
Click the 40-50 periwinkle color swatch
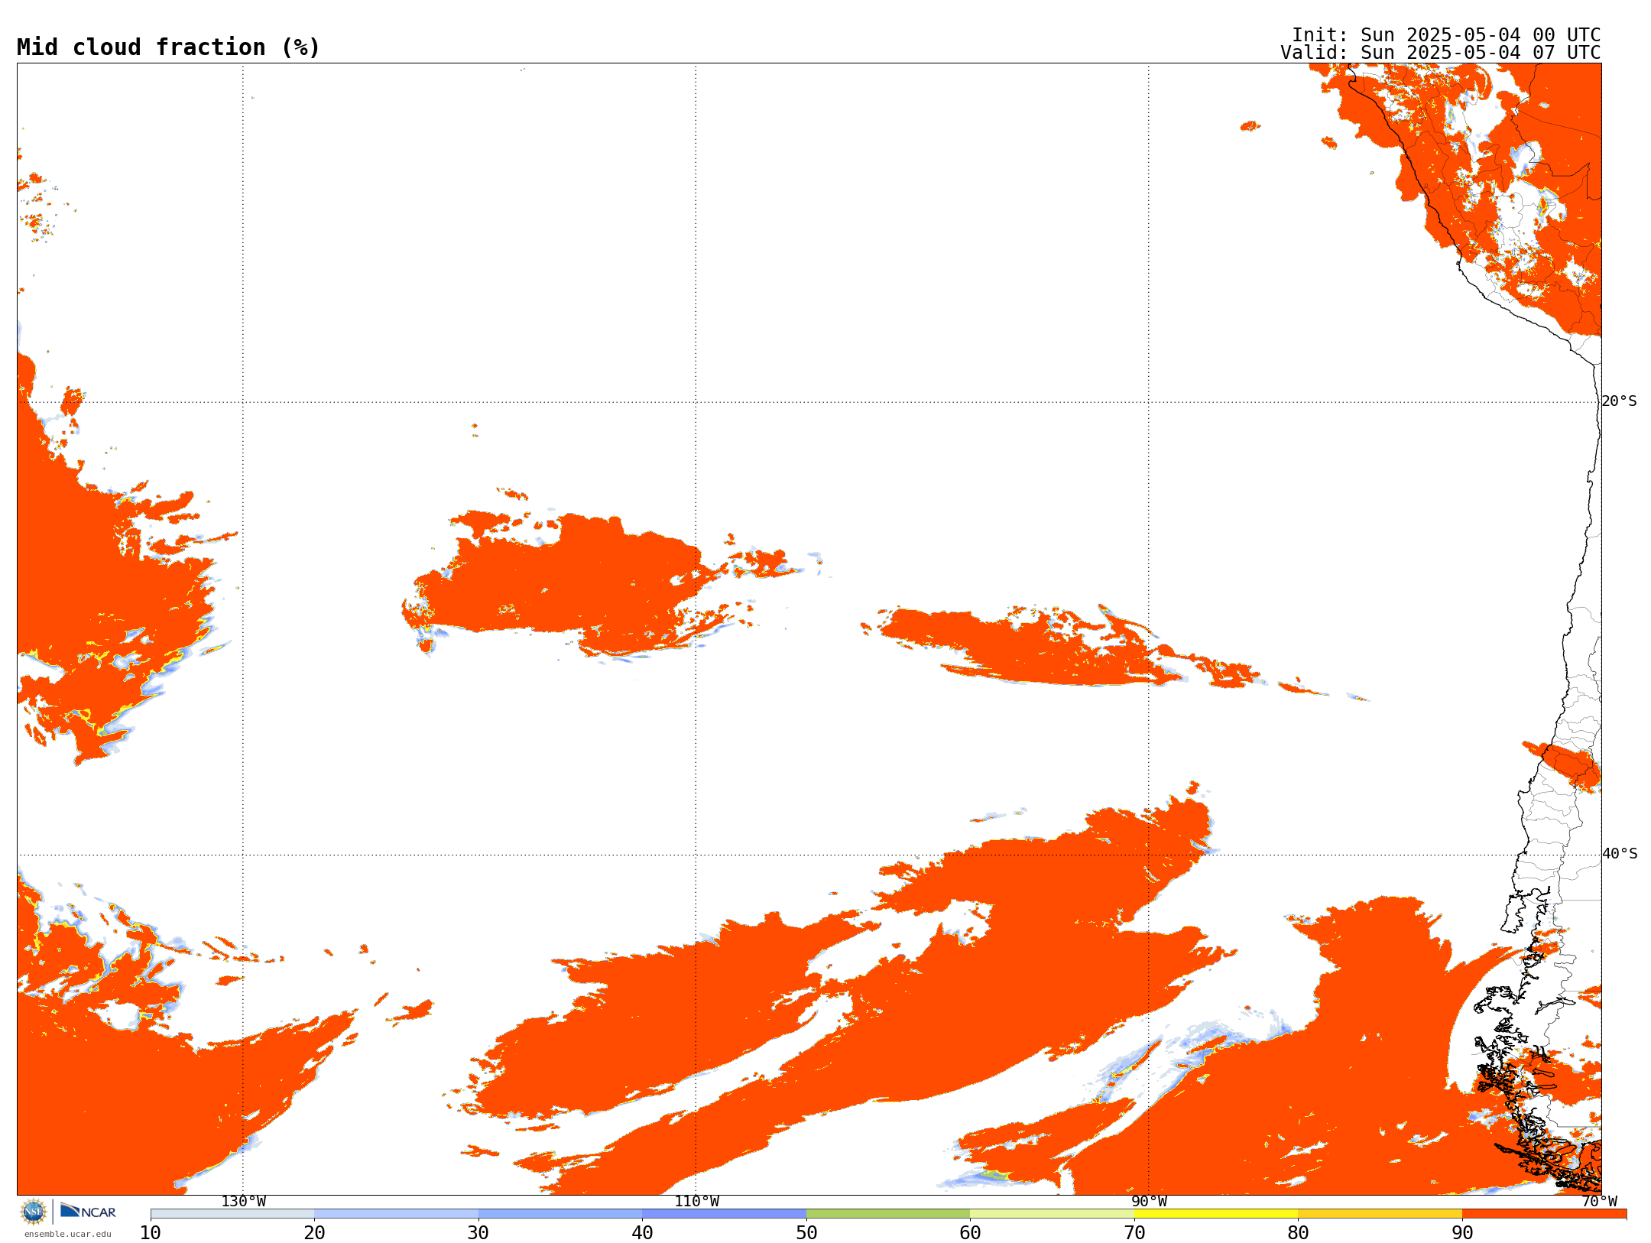point(724,1214)
